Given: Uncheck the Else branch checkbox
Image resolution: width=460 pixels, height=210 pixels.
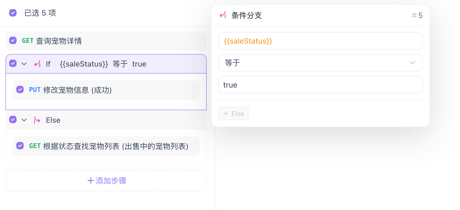Looking at the screenshot, I should click(13, 120).
